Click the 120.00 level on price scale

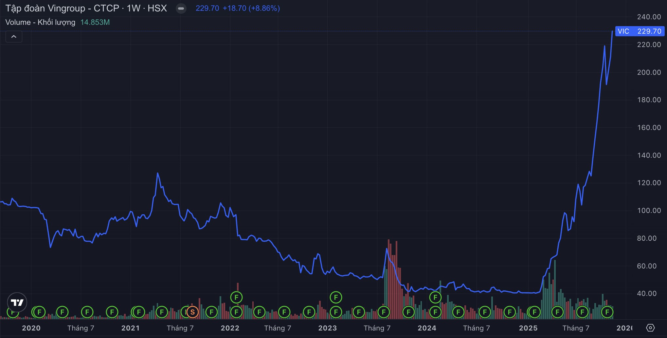click(x=649, y=183)
